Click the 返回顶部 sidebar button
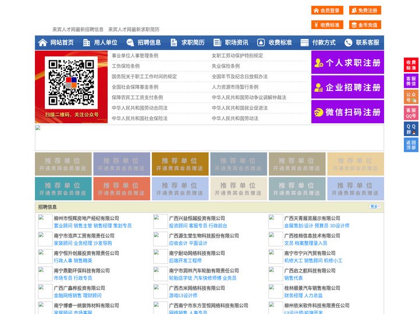 tap(411, 145)
